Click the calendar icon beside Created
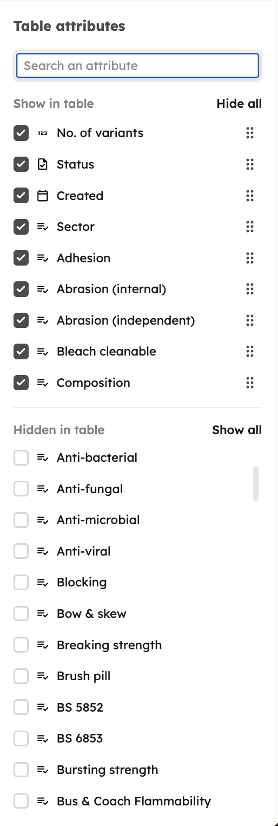Viewport: 278px width, 826px height. 43,196
